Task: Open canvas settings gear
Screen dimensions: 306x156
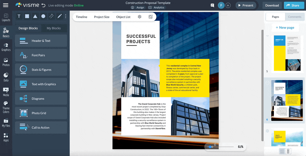Action: tap(139, 16)
